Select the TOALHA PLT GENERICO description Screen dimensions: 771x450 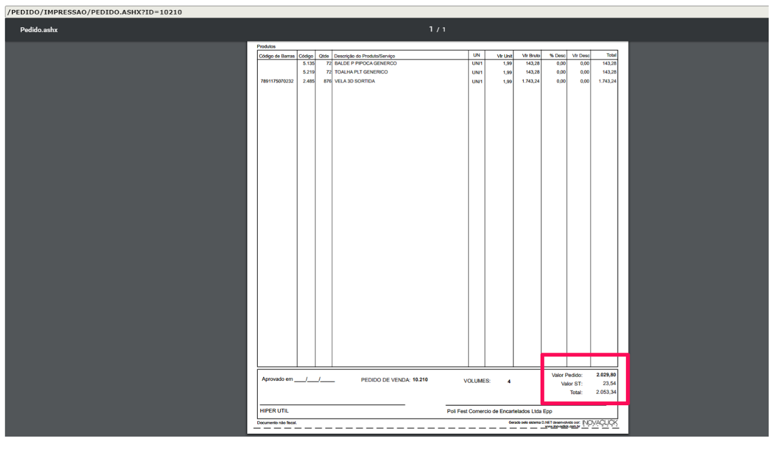tap(361, 72)
